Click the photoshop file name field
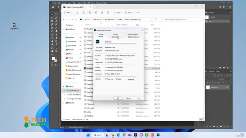 [x=120, y=42]
